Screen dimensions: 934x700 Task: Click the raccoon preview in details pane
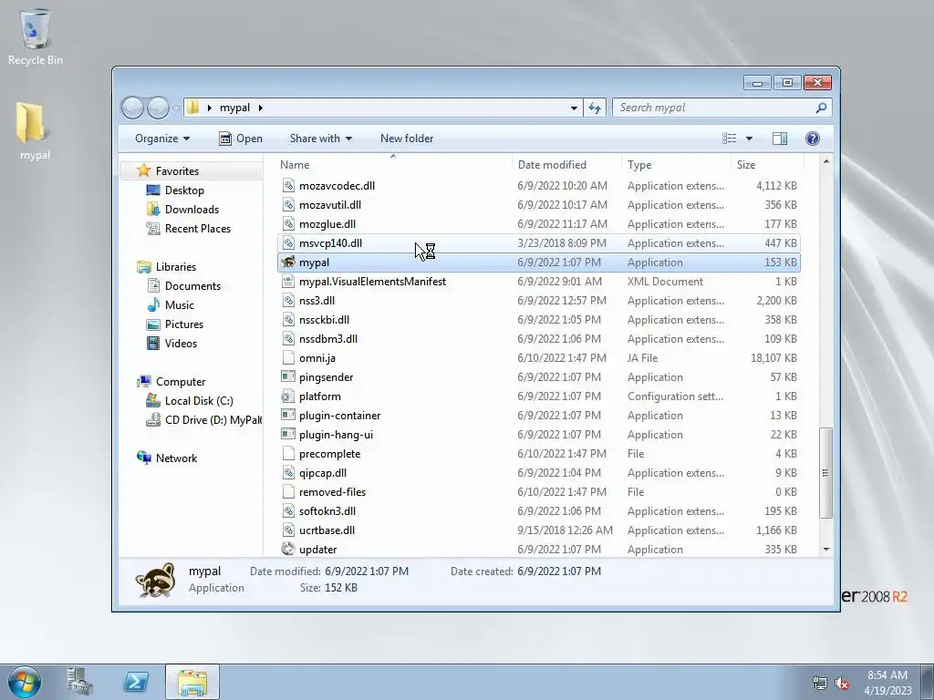pyautogui.click(x=155, y=580)
